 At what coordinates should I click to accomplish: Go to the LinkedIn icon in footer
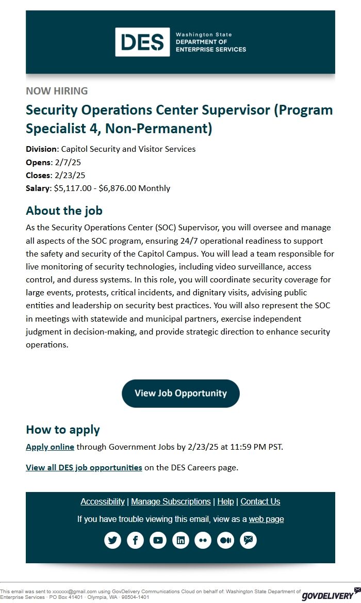pyautogui.click(x=180, y=541)
